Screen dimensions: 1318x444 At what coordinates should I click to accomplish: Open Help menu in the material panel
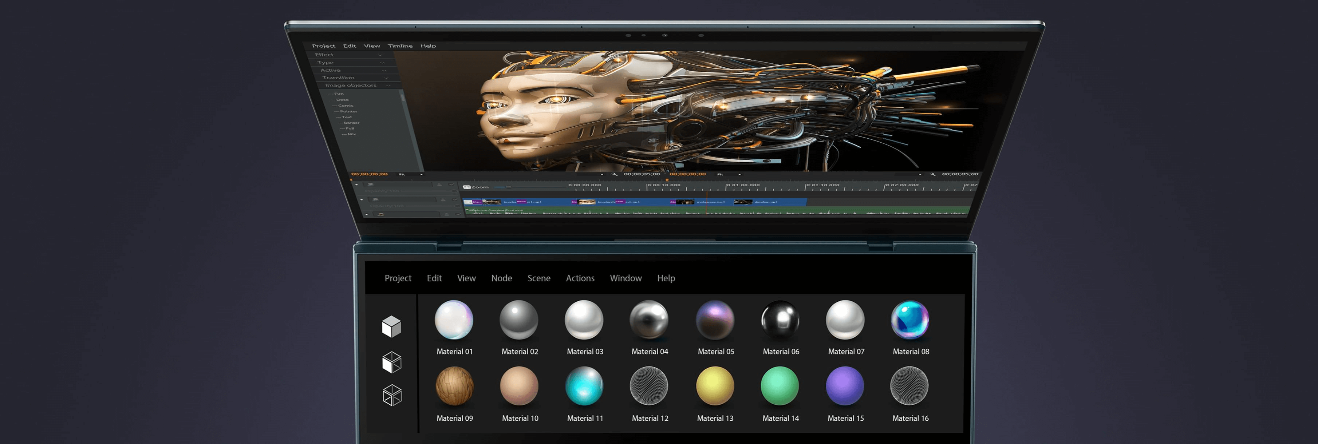666,278
